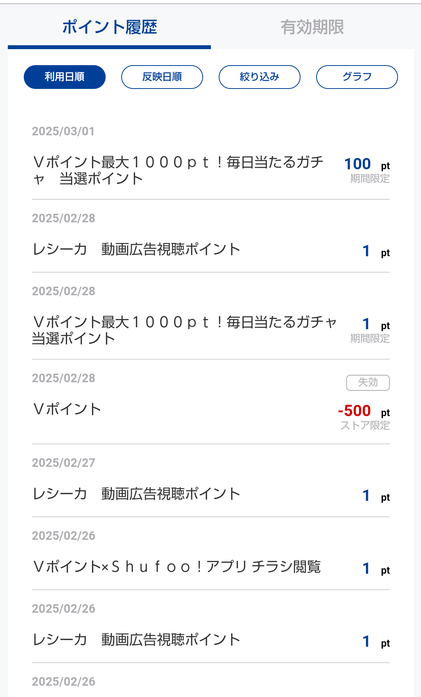Open the Vポイント 失効 entry
Screen dimensions: 421x697
(x=67, y=410)
